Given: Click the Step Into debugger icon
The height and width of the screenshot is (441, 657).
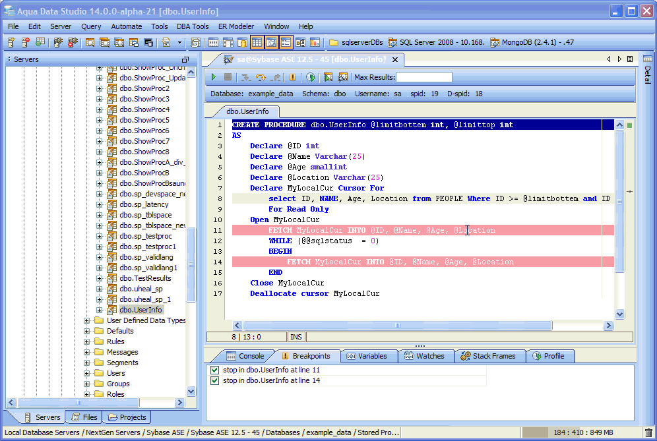Looking at the screenshot, I should [246, 77].
